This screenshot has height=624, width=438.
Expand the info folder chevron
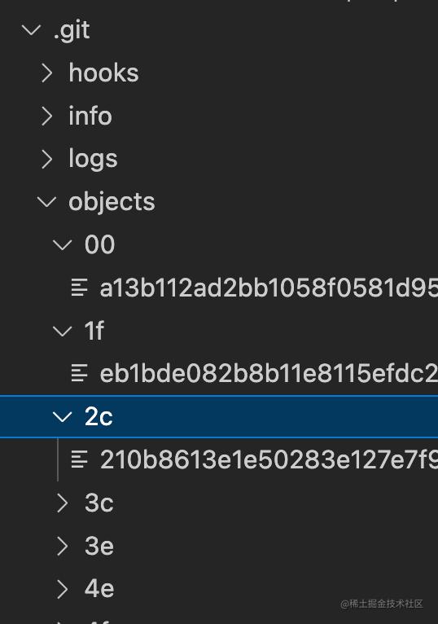[47, 116]
